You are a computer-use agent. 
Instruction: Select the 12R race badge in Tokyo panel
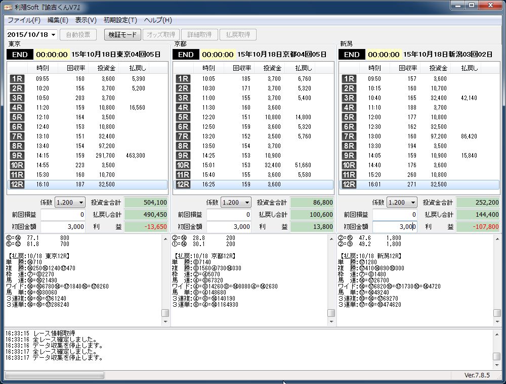(17, 184)
